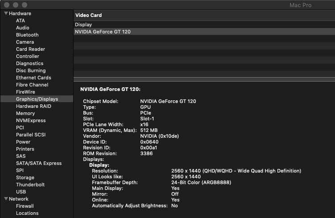Screen dimensions: 335x218
Task: Click the Automatically Adjust Brightness No value
Action: pos(174,206)
